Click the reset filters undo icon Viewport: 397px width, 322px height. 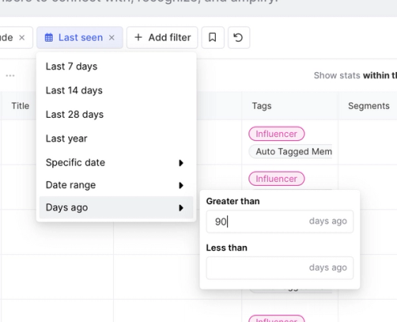(238, 38)
